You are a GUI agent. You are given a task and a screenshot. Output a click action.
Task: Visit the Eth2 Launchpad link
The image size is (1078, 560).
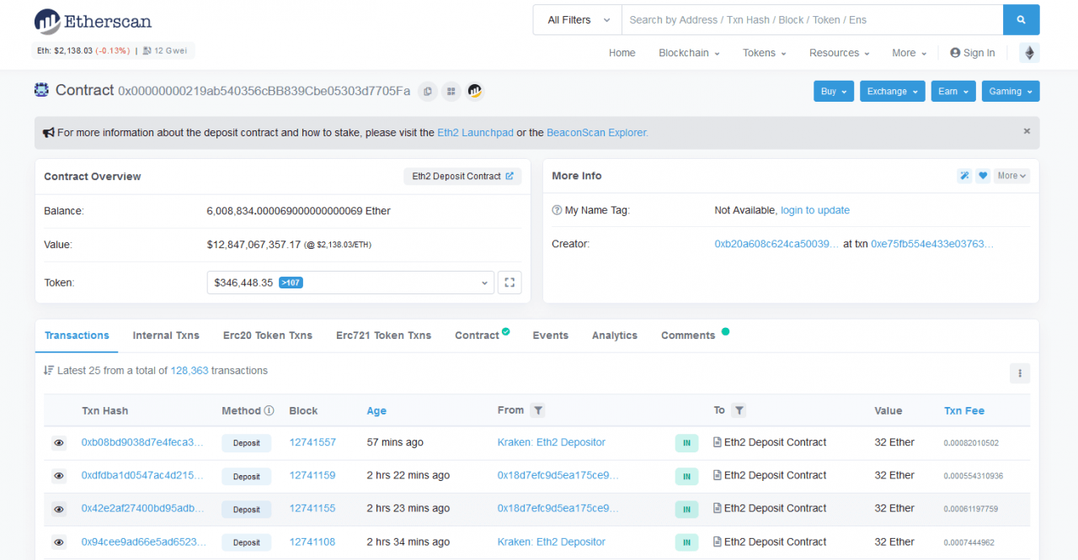[475, 132]
